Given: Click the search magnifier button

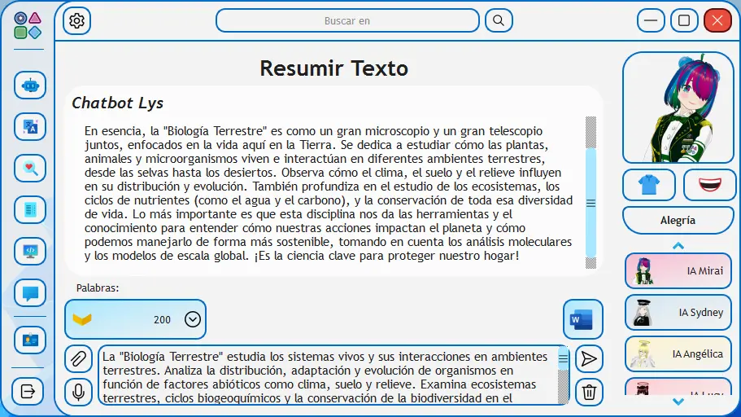Looking at the screenshot, I should pos(499,20).
